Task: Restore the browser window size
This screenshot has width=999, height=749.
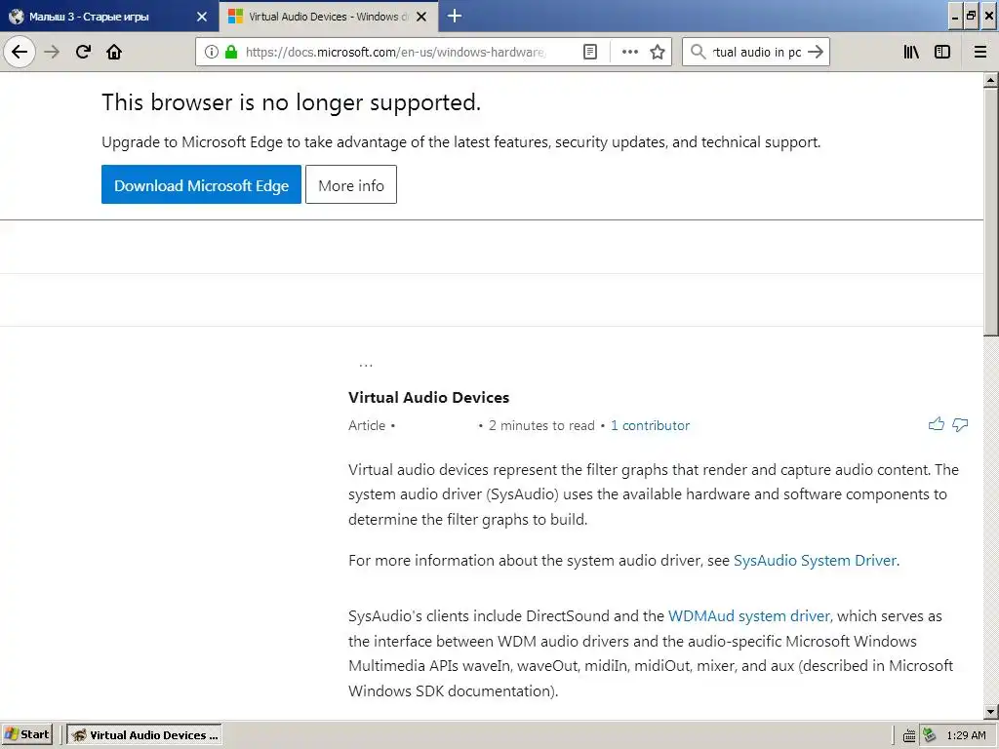Action: click(971, 16)
